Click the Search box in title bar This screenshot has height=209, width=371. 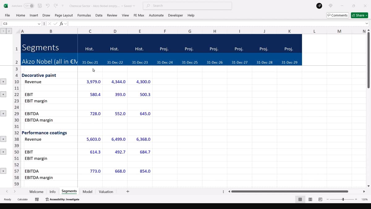187,6
